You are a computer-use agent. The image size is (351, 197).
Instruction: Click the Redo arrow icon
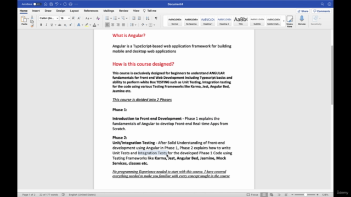[x=65, y=4]
